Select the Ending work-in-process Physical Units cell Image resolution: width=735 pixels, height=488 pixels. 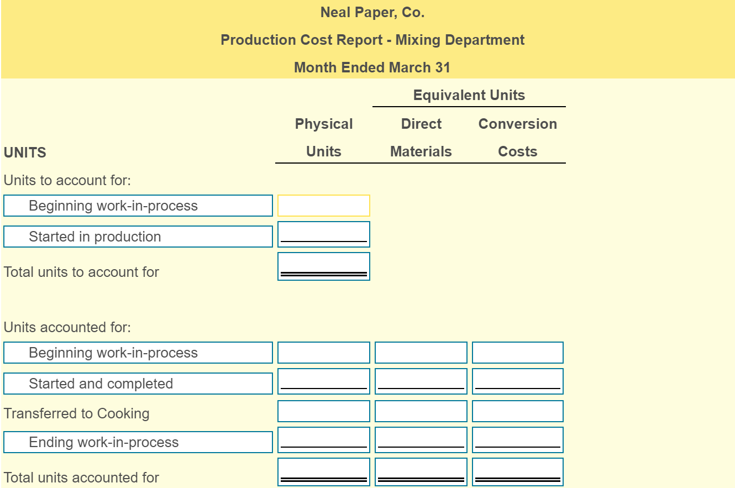click(324, 440)
